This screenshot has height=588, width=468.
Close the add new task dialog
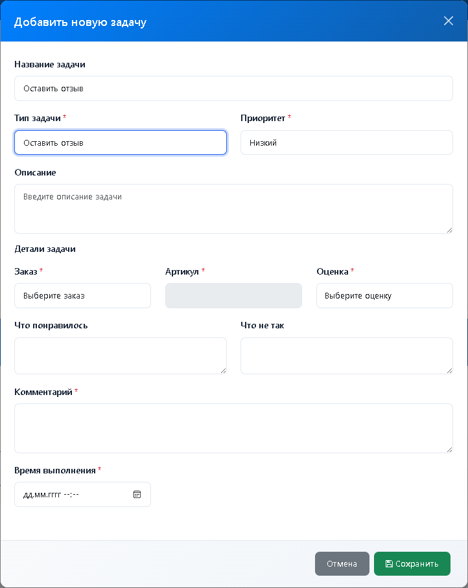pyautogui.click(x=448, y=21)
